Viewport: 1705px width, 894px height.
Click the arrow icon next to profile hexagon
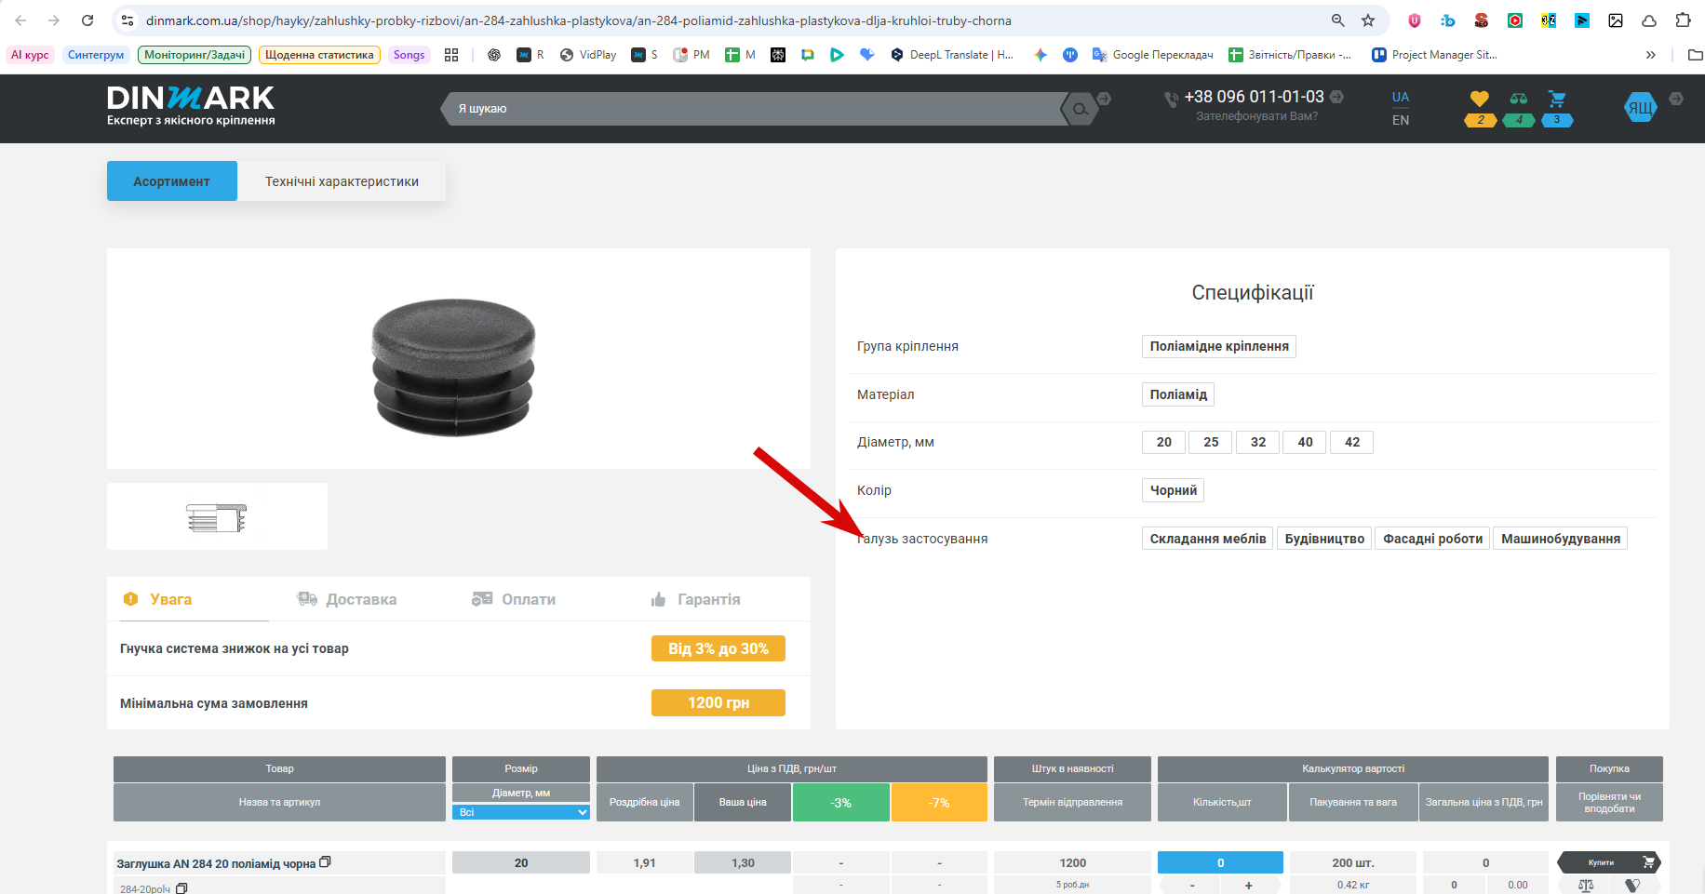coord(1676,99)
